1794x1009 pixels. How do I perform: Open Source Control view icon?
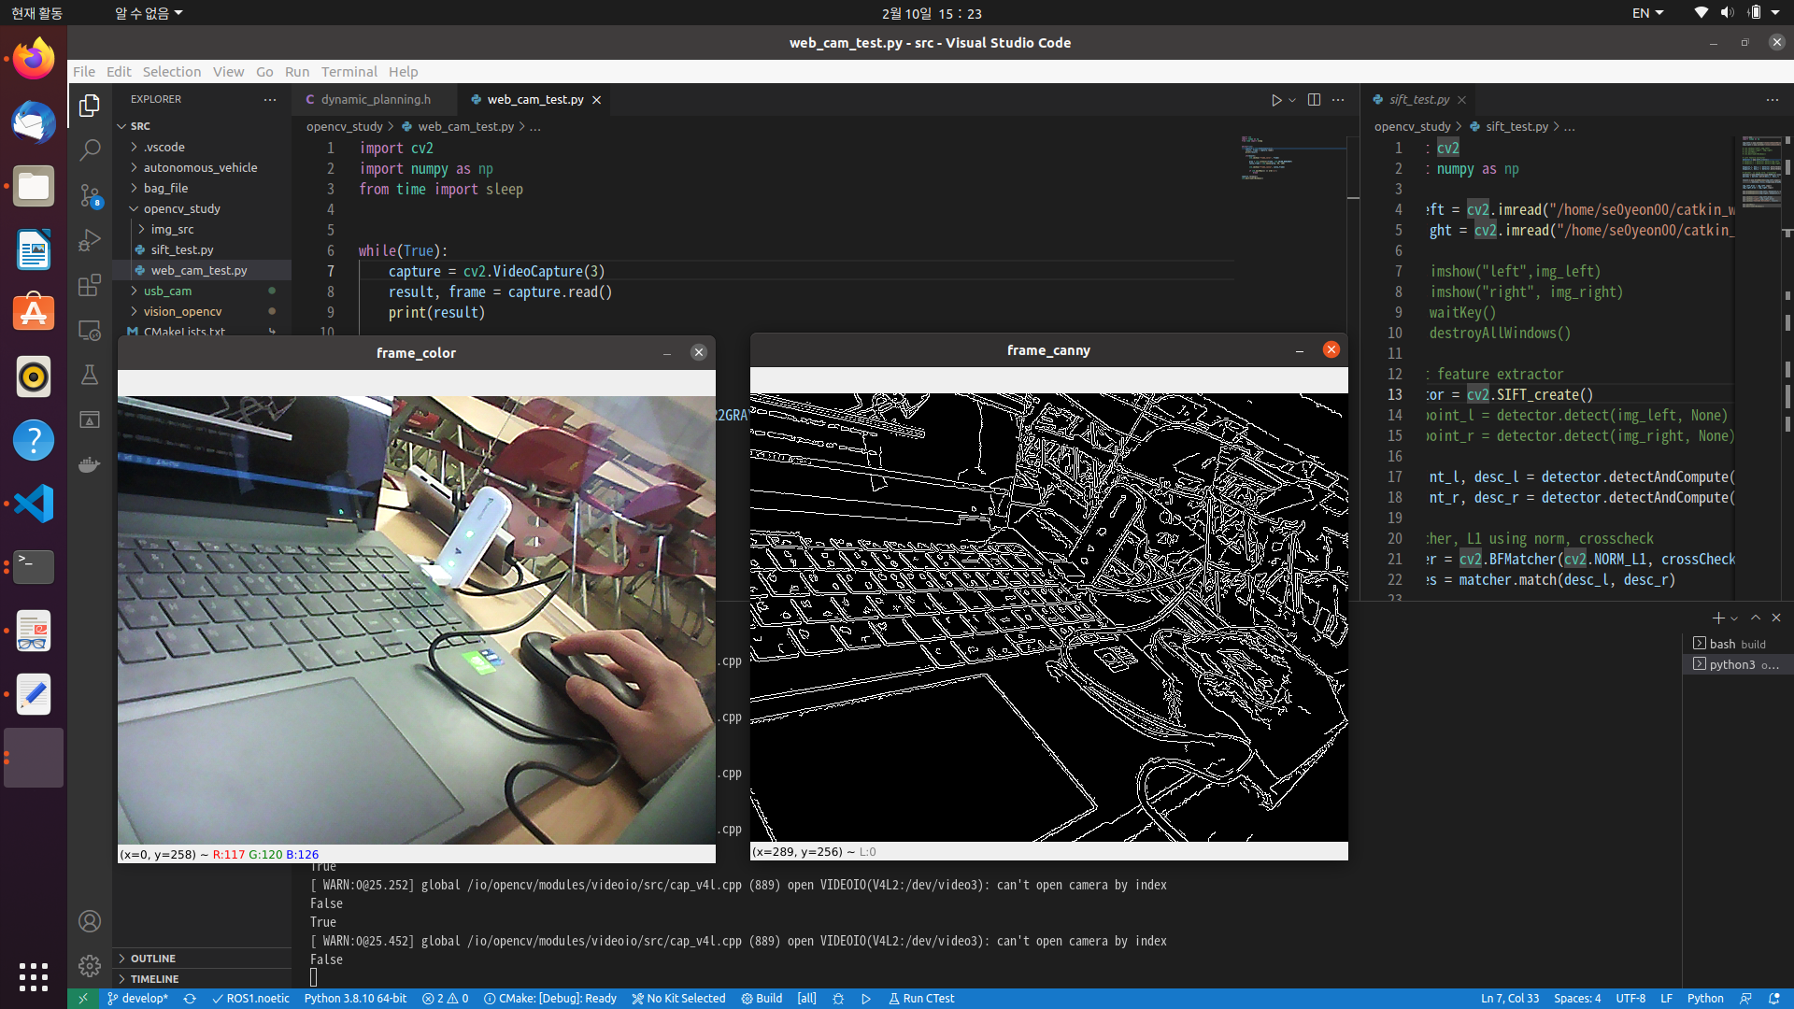pyautogui.click(x=90, y=195)
